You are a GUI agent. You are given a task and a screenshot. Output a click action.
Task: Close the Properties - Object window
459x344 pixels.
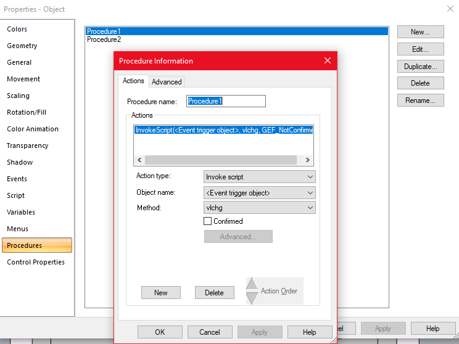[450, 9]
